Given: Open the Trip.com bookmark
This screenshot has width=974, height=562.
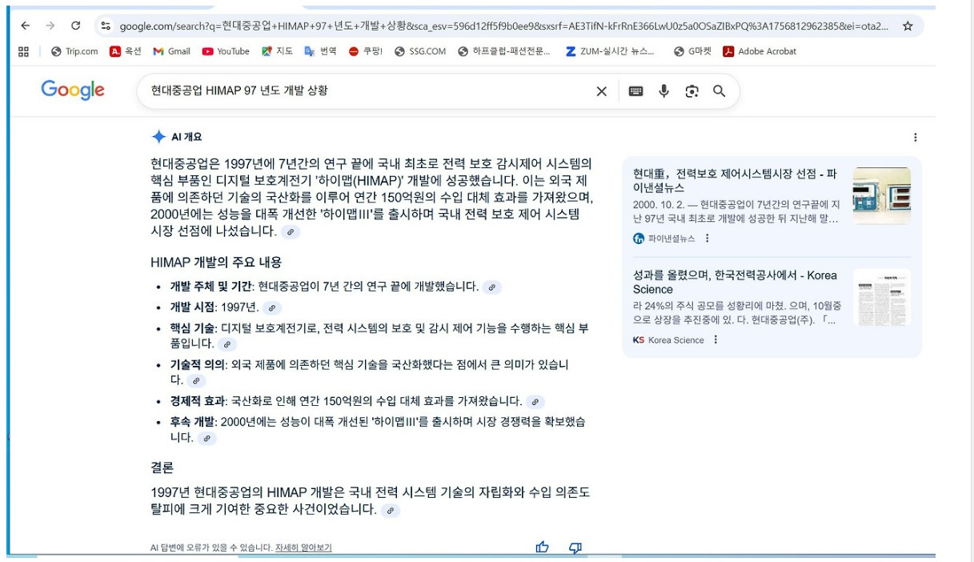Looking at the screenshot, I should point(74,51).
